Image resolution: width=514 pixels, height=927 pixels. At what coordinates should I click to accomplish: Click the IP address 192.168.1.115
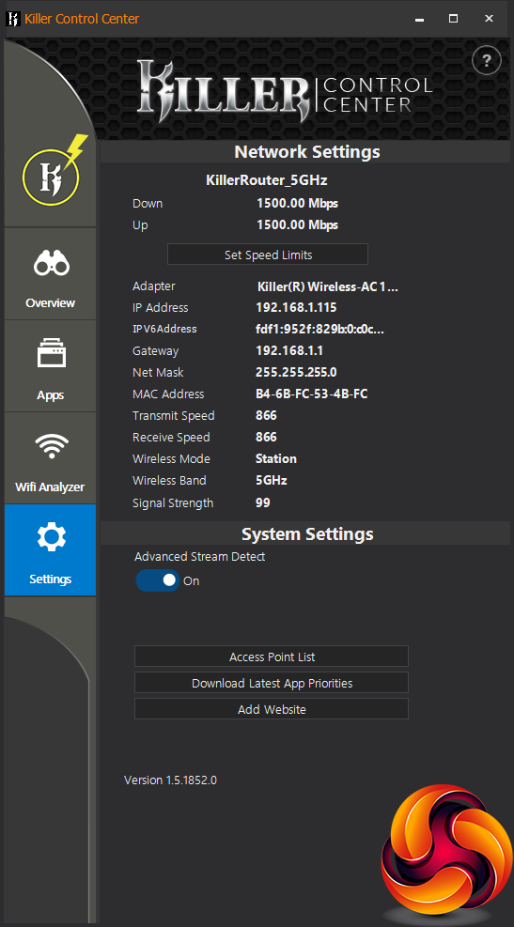pos(296,307)
